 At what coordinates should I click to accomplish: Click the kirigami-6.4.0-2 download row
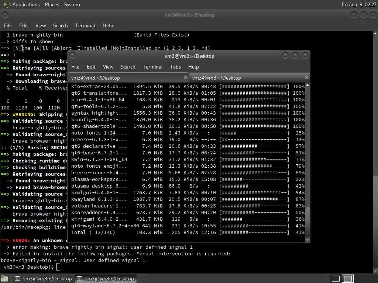(188, 219)
